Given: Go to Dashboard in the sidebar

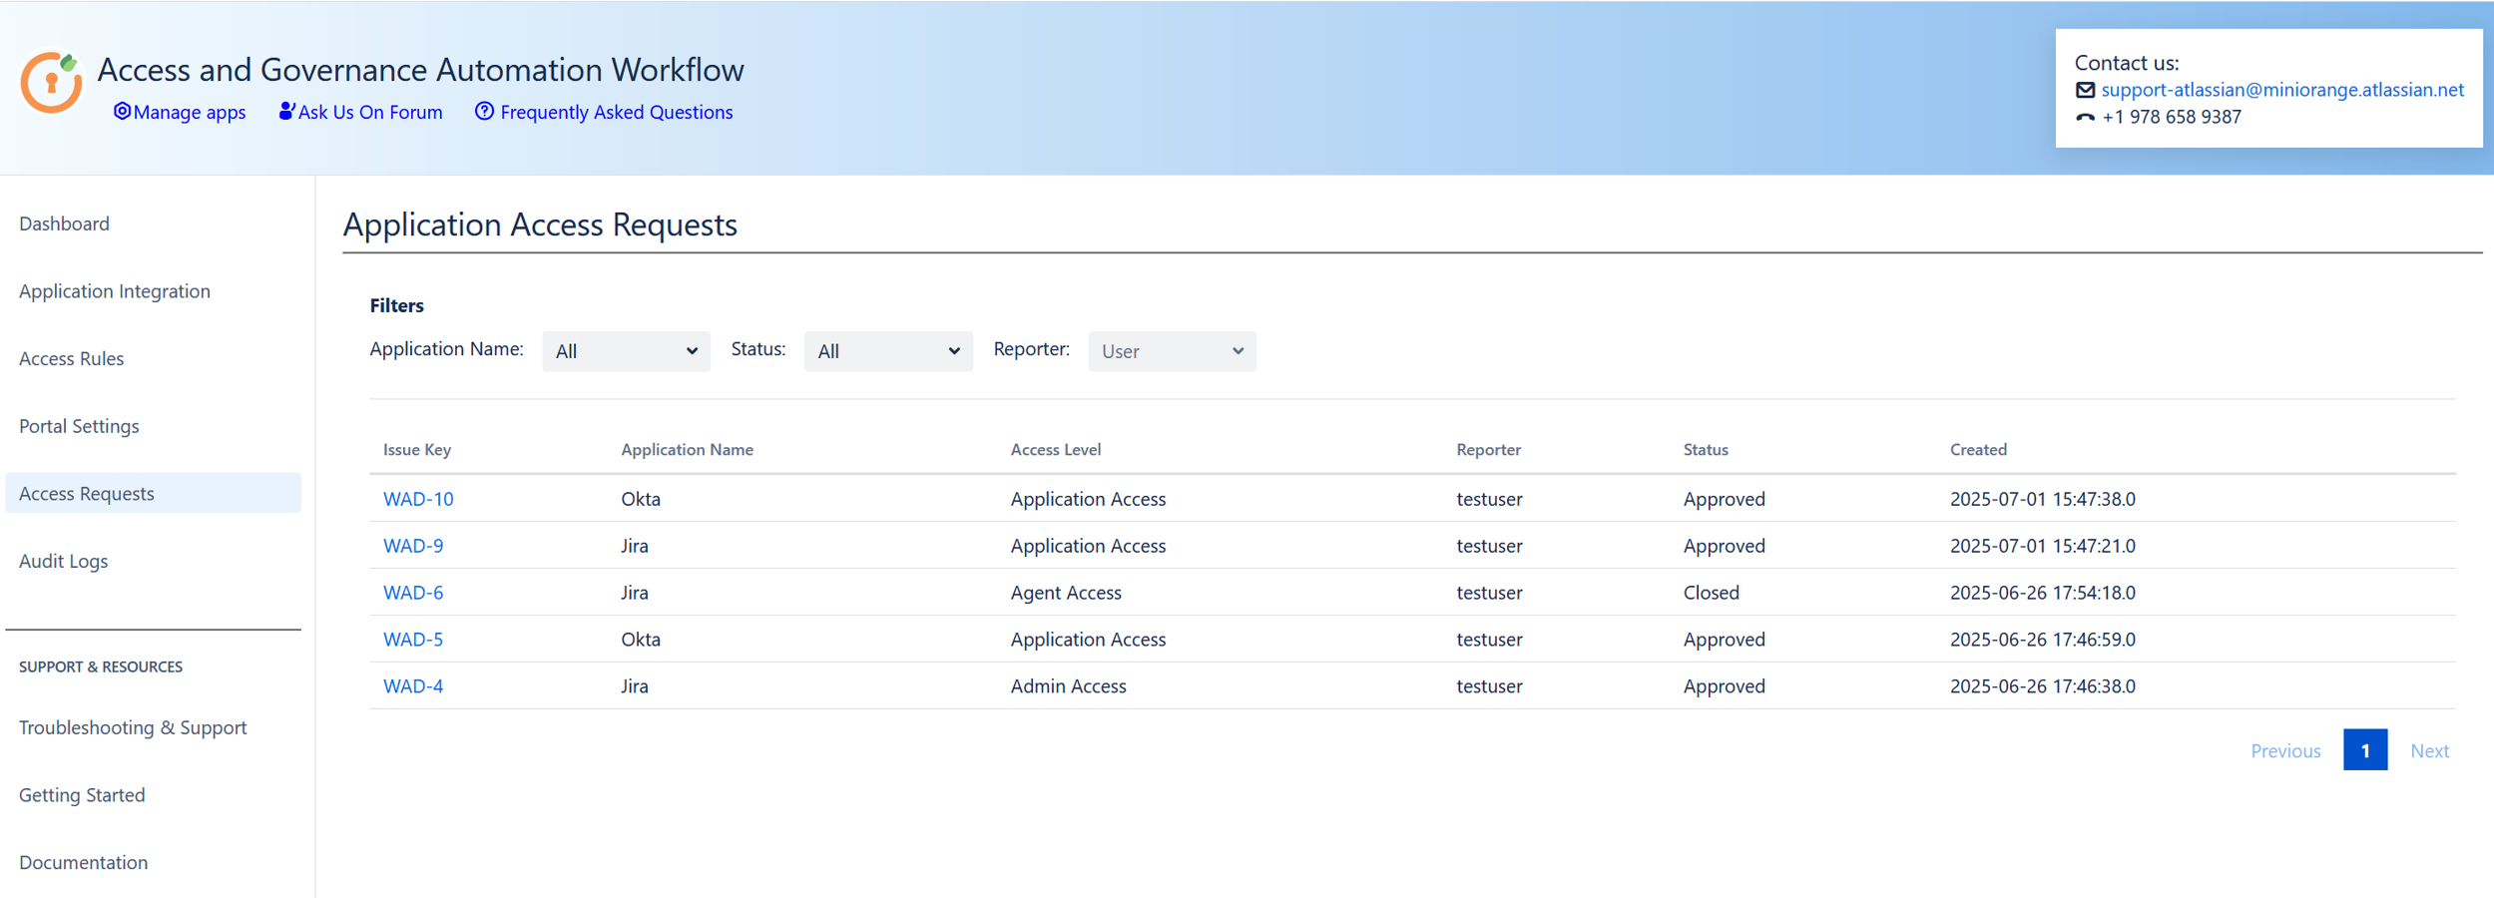Looking at the screenshot, I should click(x=65, y=224).
